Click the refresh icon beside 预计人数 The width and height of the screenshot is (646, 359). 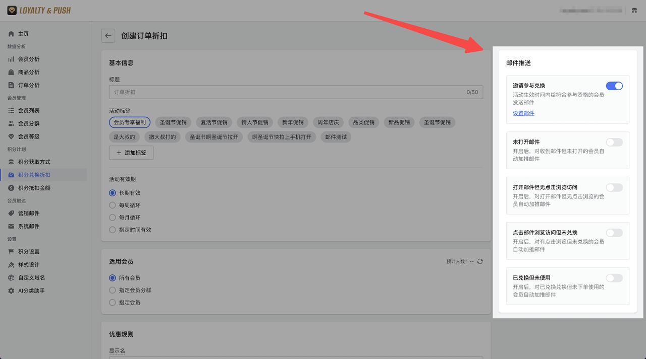click(x=480, y=261)
